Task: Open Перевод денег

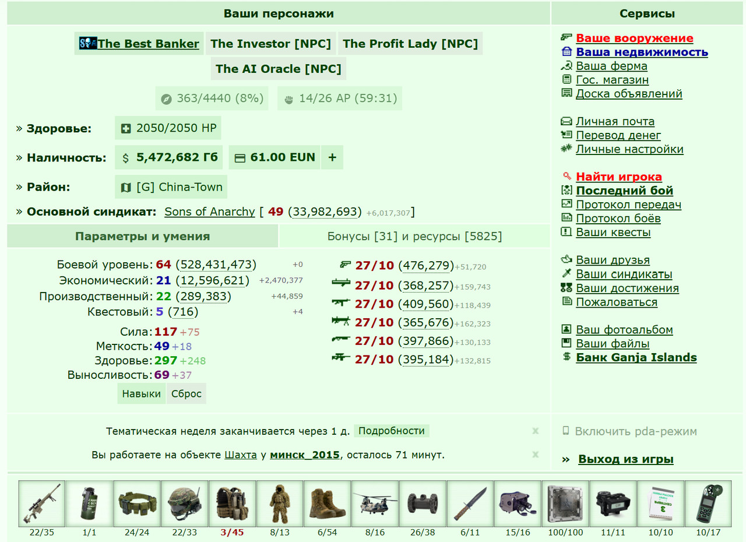Action: pos(618,135)
